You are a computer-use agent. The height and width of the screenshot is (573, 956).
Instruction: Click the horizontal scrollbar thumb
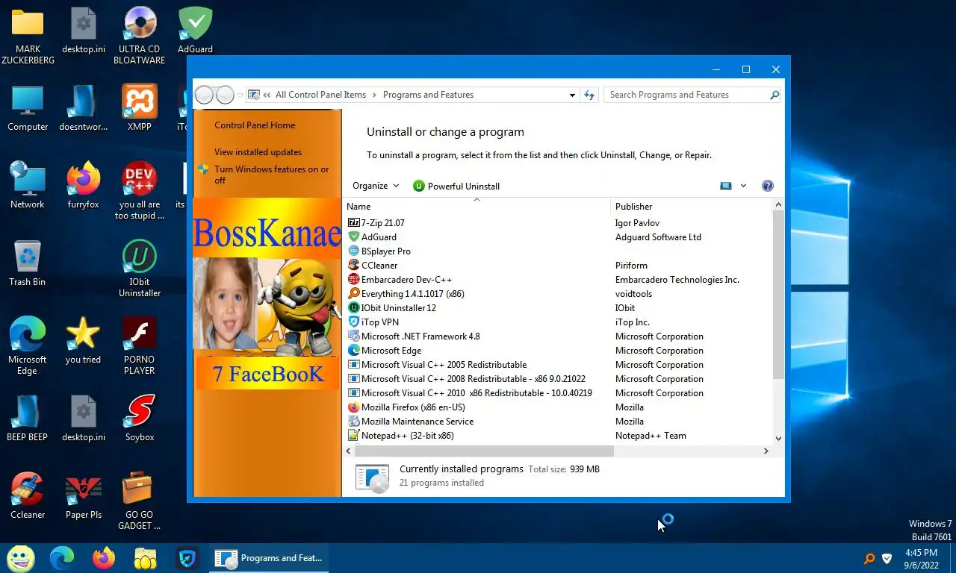click(x=484, y=451)
